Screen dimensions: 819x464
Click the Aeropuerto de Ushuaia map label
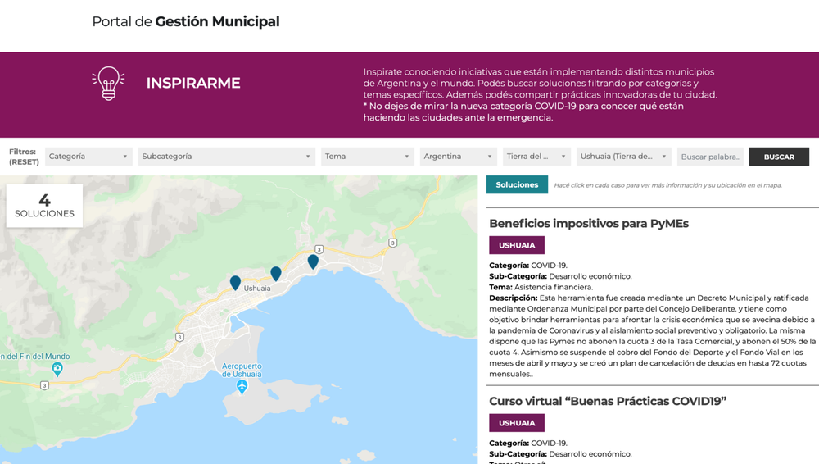click(242, 370)
